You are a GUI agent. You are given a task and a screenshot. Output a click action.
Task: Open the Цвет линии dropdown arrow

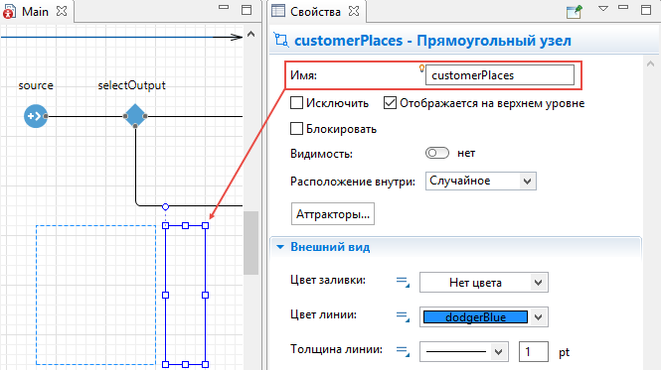click(x=538, y=317)
